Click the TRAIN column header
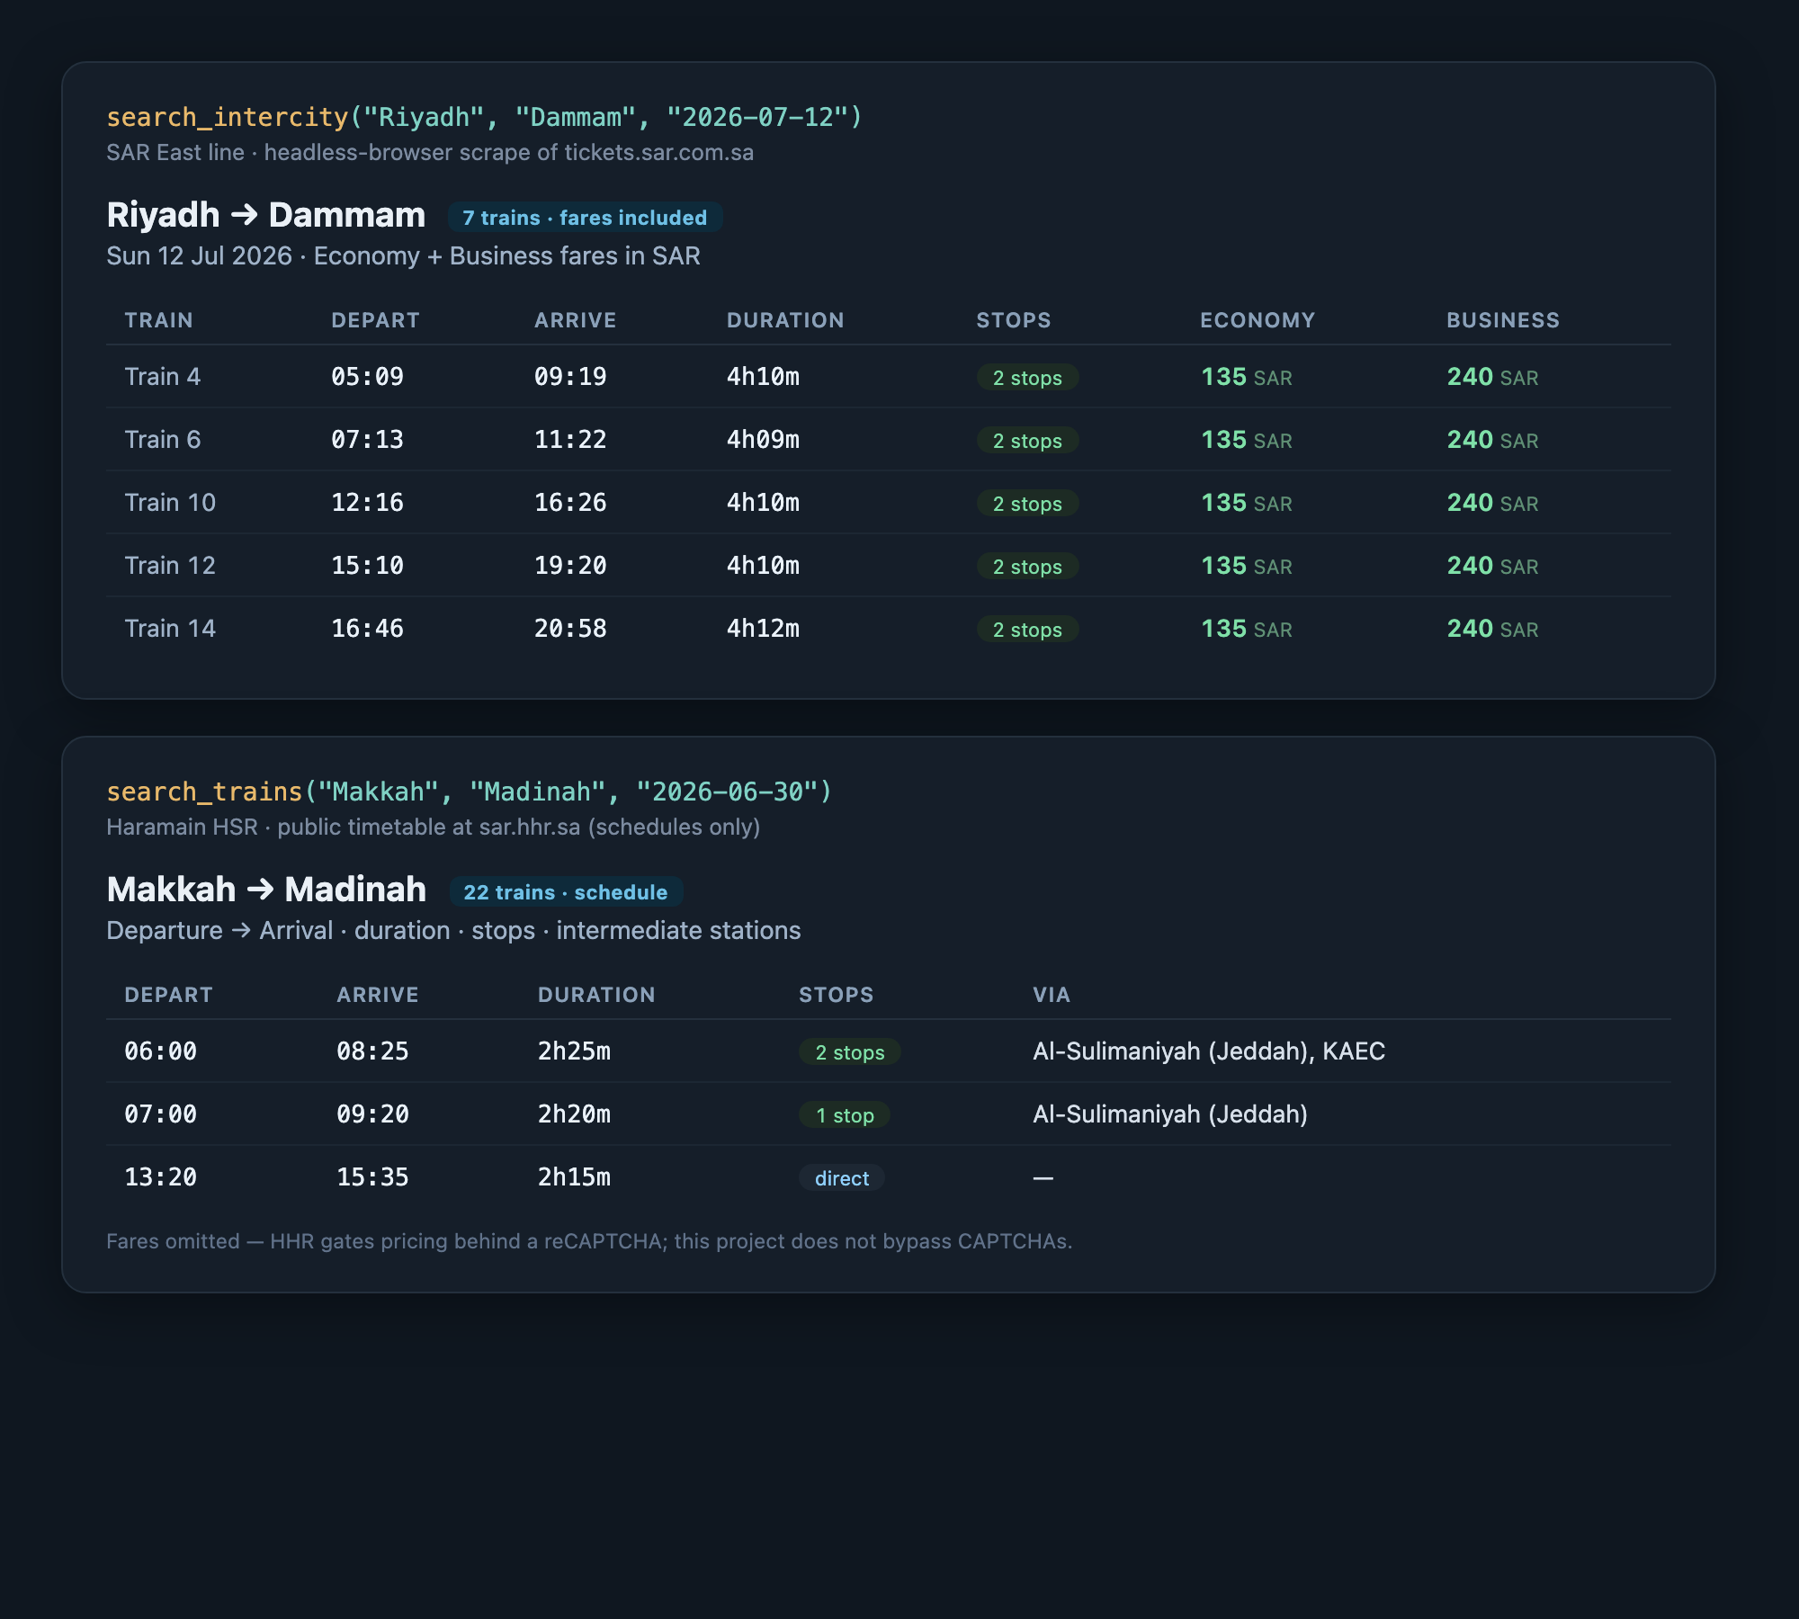The image size is (1799, 1619). (158, 320)
